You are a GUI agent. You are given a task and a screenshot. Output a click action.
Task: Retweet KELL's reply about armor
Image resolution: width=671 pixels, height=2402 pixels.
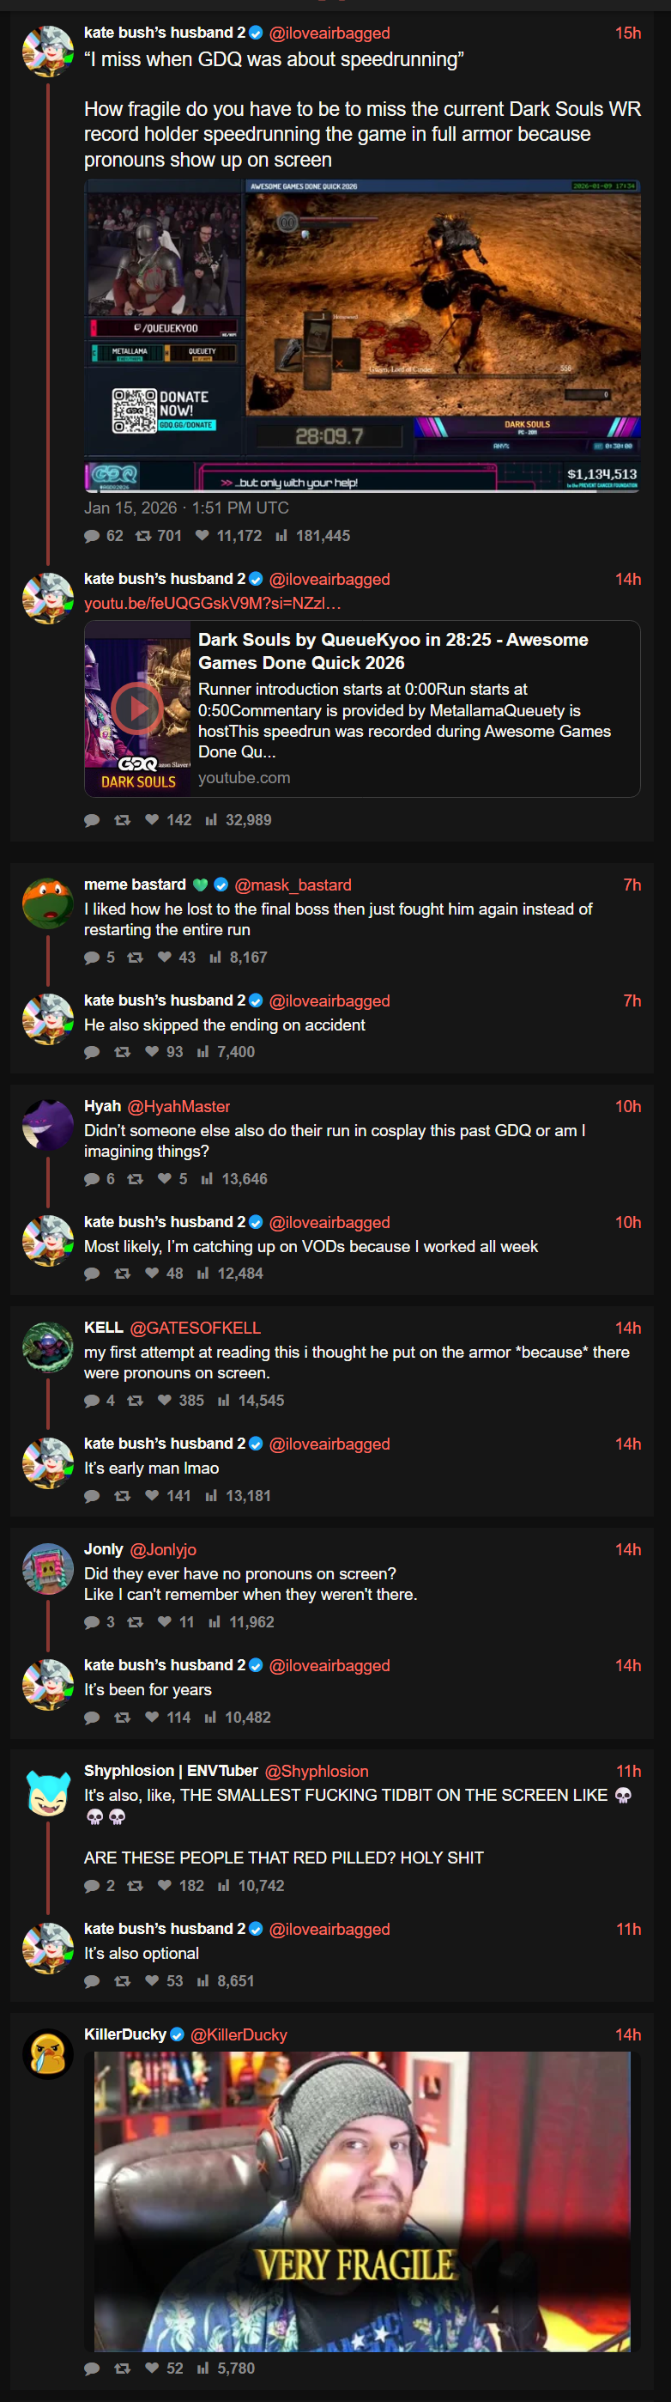tap(135, 1400)
